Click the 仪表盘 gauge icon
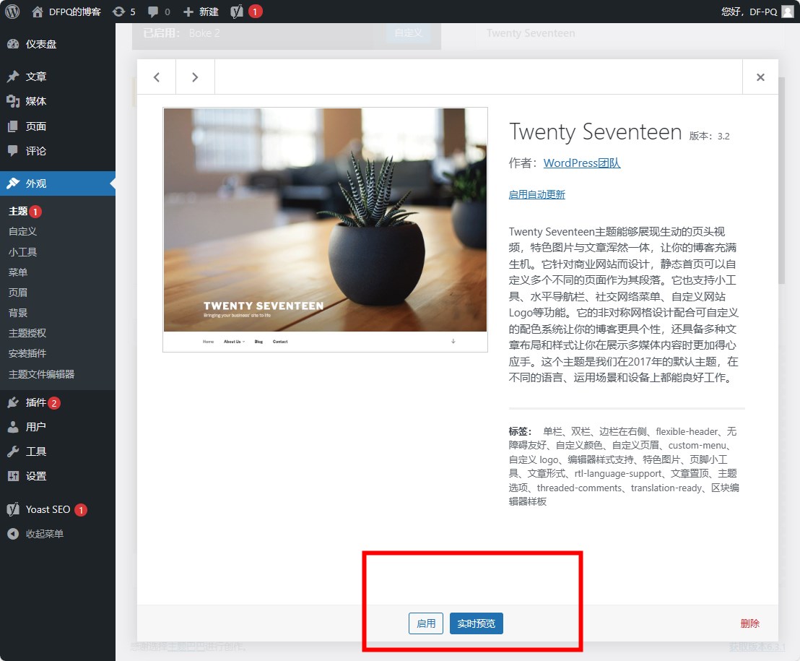800x661 pixels. [x=13, y=44]
